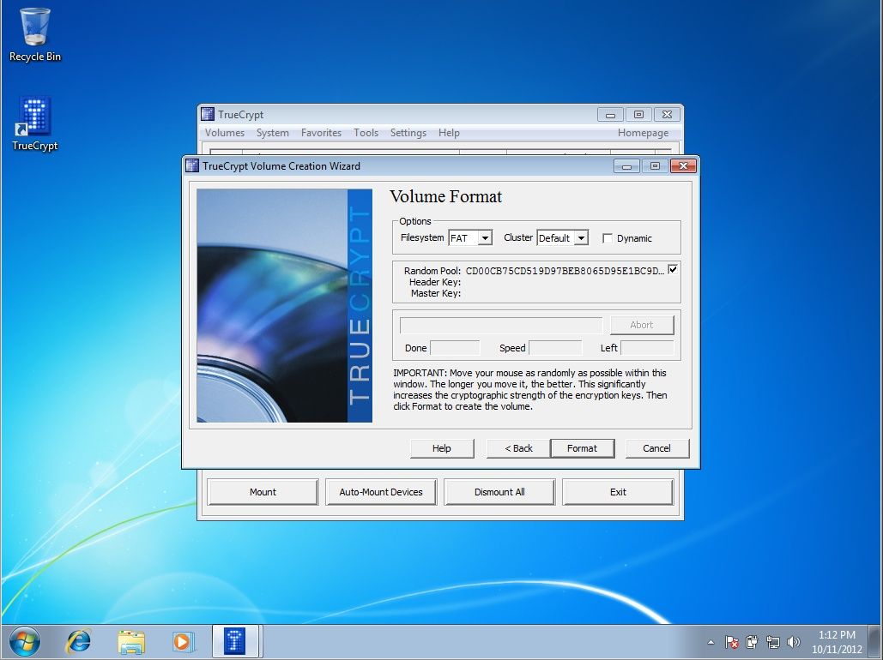Click the Dismount All button
Viewport: 883px width, 660px height.
[x=499, y=492]
